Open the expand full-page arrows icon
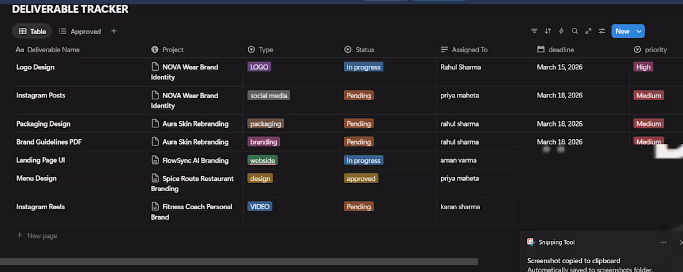Image resolution: width=683 pixels, height=272 pixels. tap(588, 31)
